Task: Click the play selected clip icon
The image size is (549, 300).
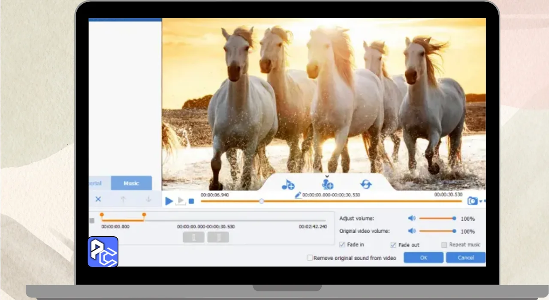Action: (181, 201)
